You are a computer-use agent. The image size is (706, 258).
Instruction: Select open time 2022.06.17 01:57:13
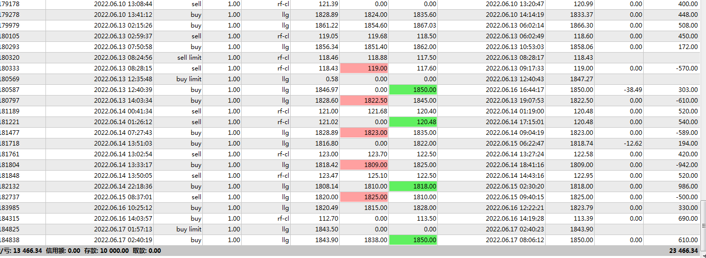[x=123, y=229]
